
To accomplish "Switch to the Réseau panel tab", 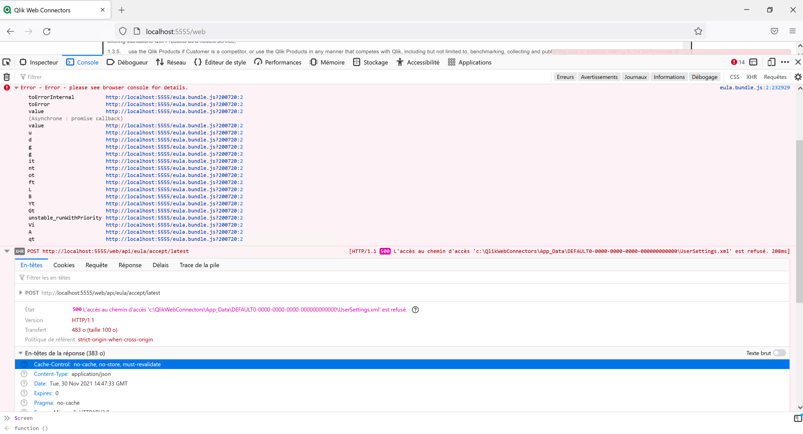I will coord(171,62).
